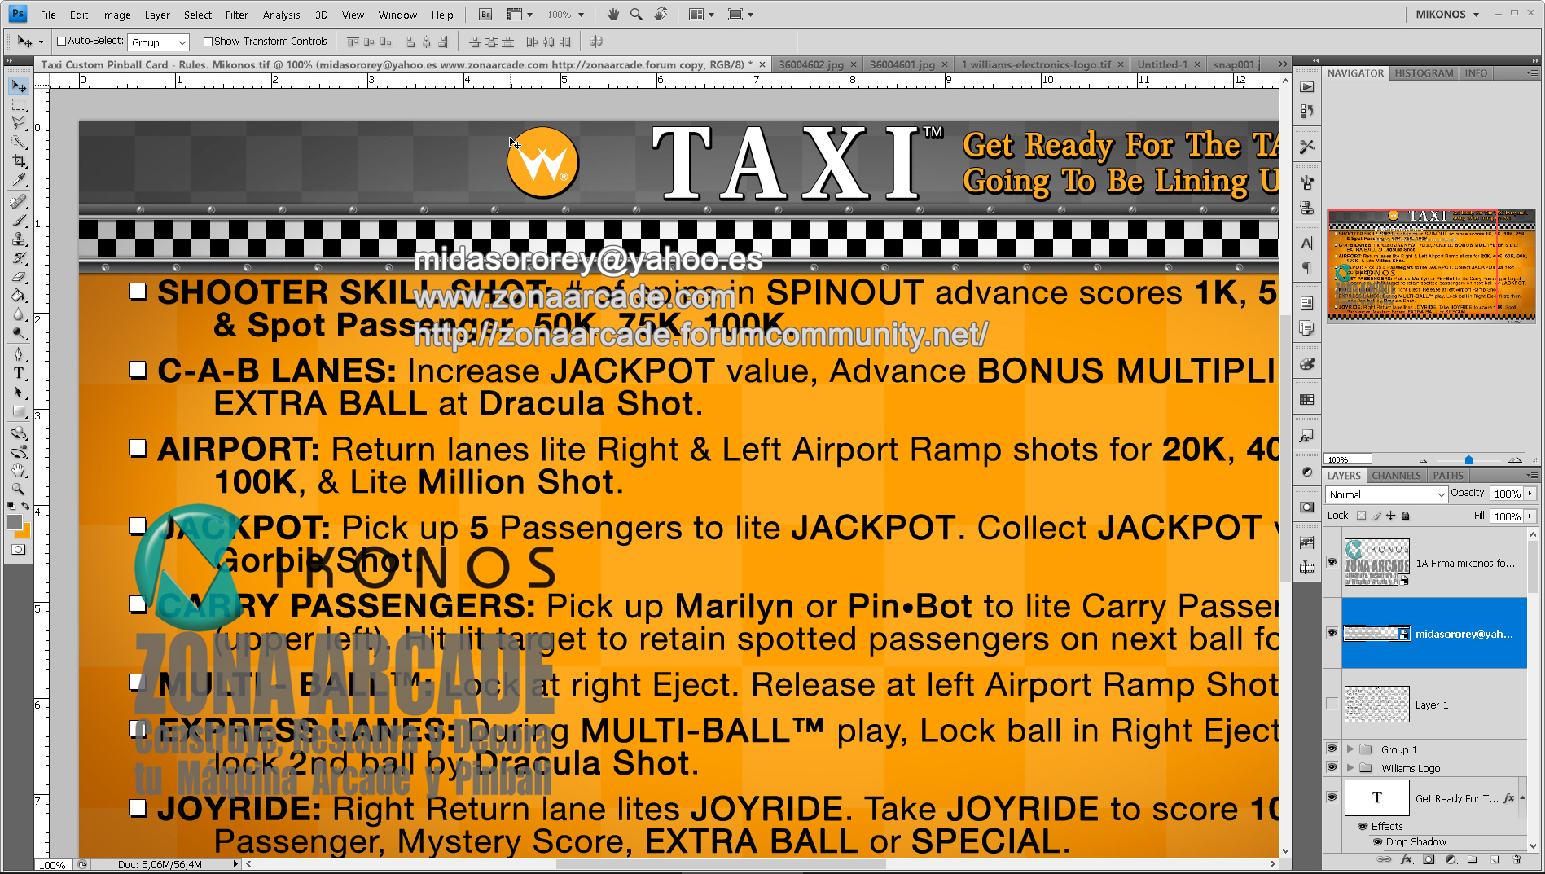1545x874 pixels.
Task: Switch to the Channels tab
Action: coord(1396,476)
